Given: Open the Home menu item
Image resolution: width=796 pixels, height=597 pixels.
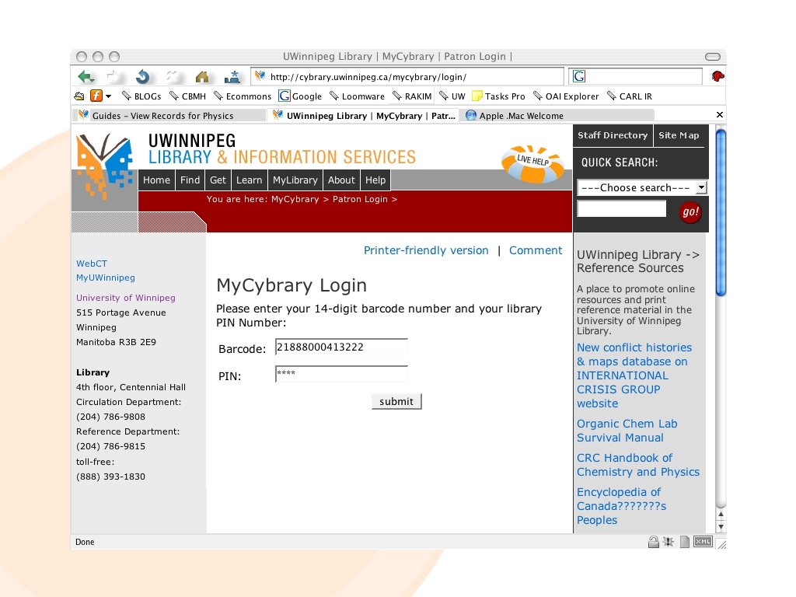Looking at the screenshot, I should point(156,180).
